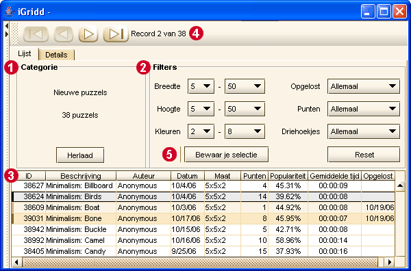
Task: Switch to the Lijst tab
Action: [x=25, y=53]
